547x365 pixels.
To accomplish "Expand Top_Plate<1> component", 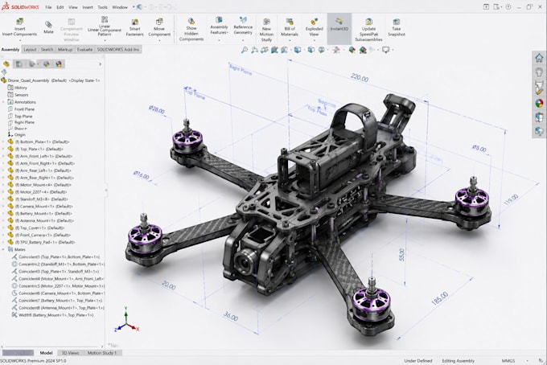I will (3, 149).
